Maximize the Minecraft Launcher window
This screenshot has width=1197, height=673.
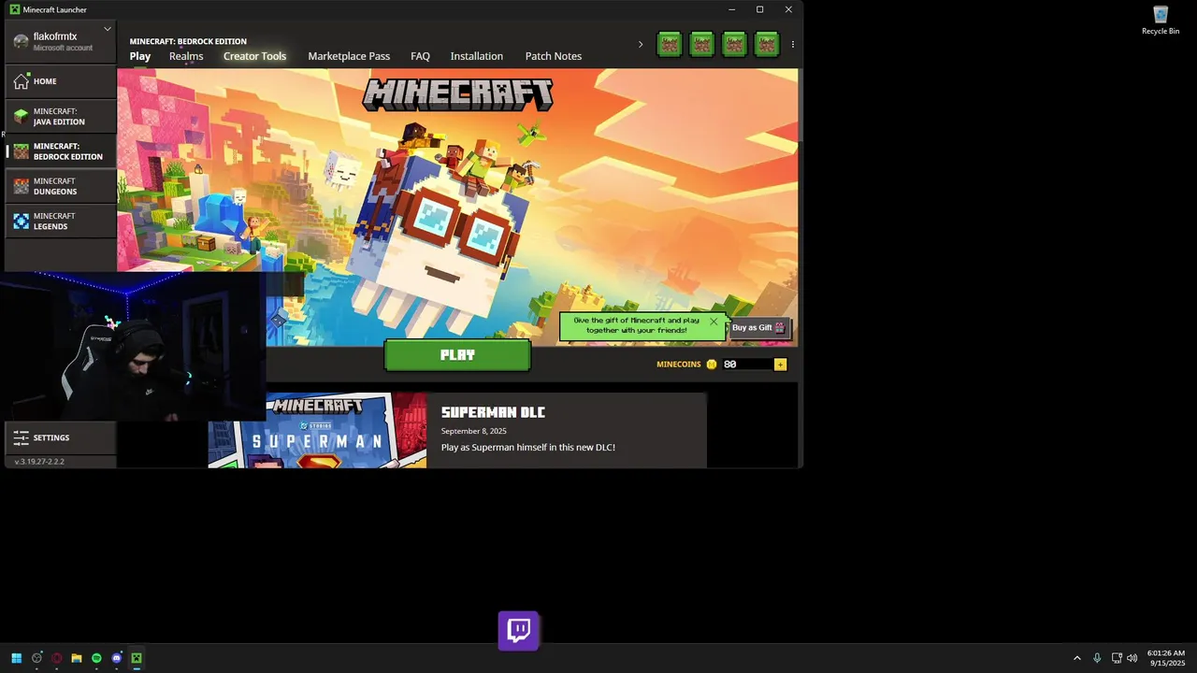pos(759,9)
